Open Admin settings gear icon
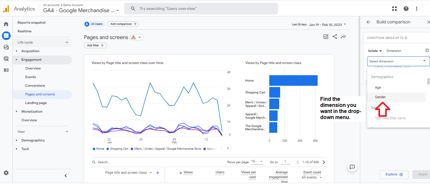The width and height of the screenshot is (430, 184). click(x=6, y=173)
